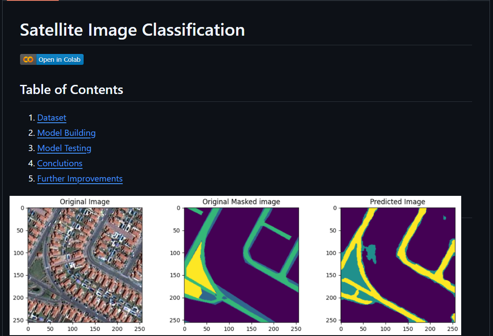Open the Conclusions section link
Image resolution: width=493 pixels, height=336 pixels.
pos(59,163)
